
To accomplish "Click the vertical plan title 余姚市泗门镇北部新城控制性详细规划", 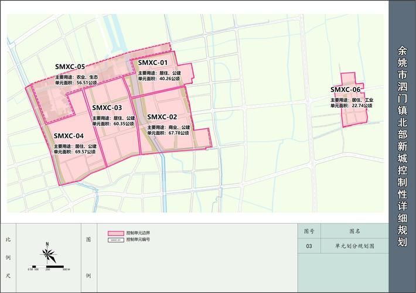I will click(x=402, y=146).
